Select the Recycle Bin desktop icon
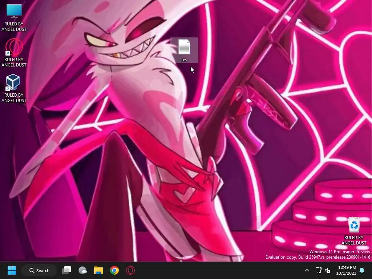This screenshot has height=279, width=372. point(354,231)
